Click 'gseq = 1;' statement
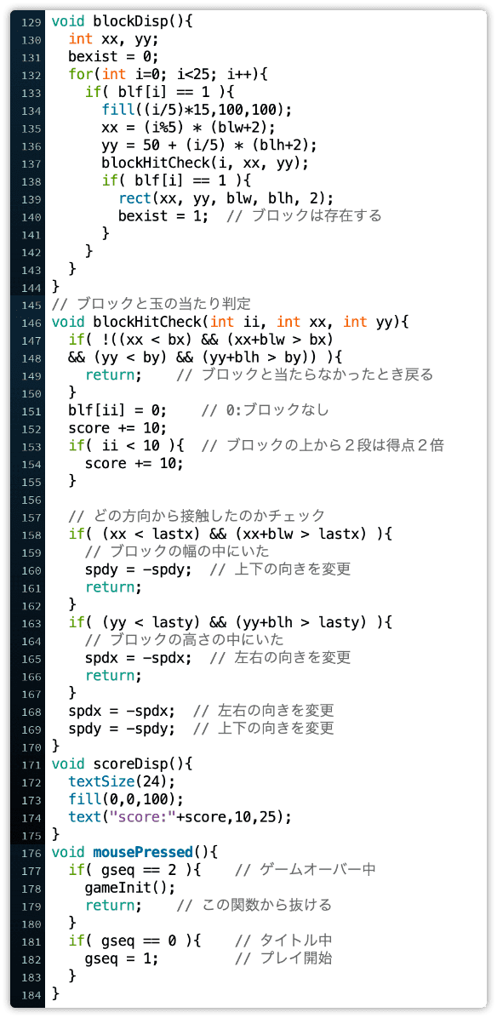This screenshot has width=497, height=1018. coord(122,958)
